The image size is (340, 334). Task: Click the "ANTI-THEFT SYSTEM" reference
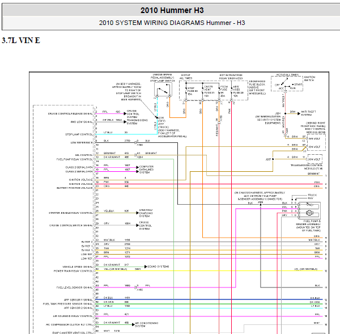[308, 113]
